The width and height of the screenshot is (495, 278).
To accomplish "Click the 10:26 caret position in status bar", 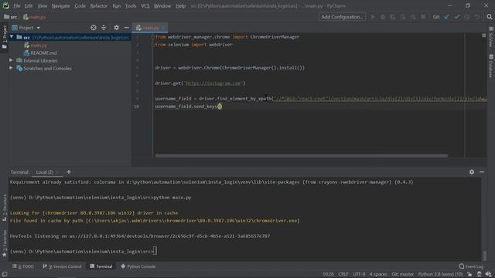I will point(328,274).
